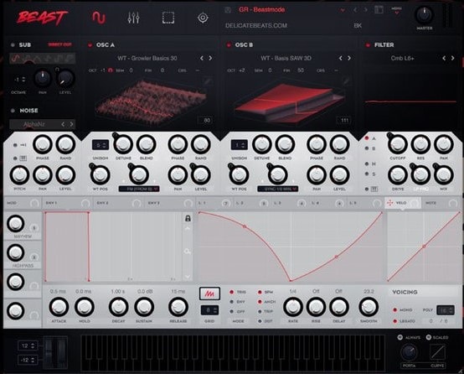Switch to ENV 3 tab
The height and width of the screenshot is (374, 464).
pos(169,203)
